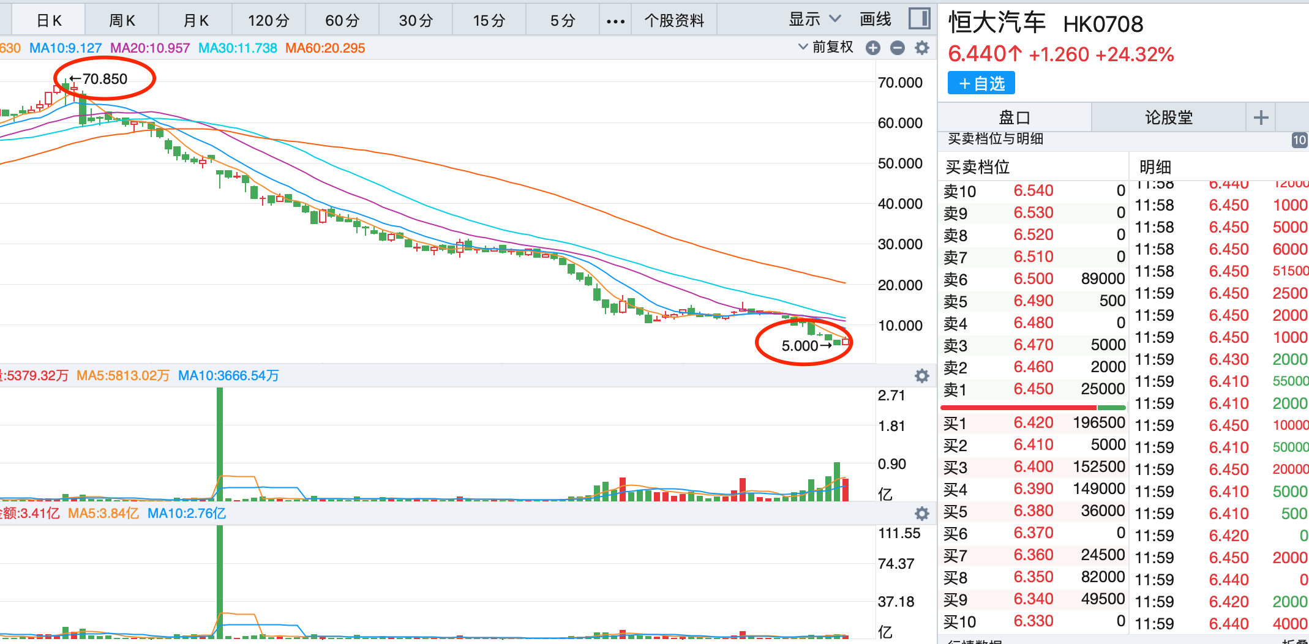Select the 15分 timeframe tab

pyautogui.click(x=489, y=21)
